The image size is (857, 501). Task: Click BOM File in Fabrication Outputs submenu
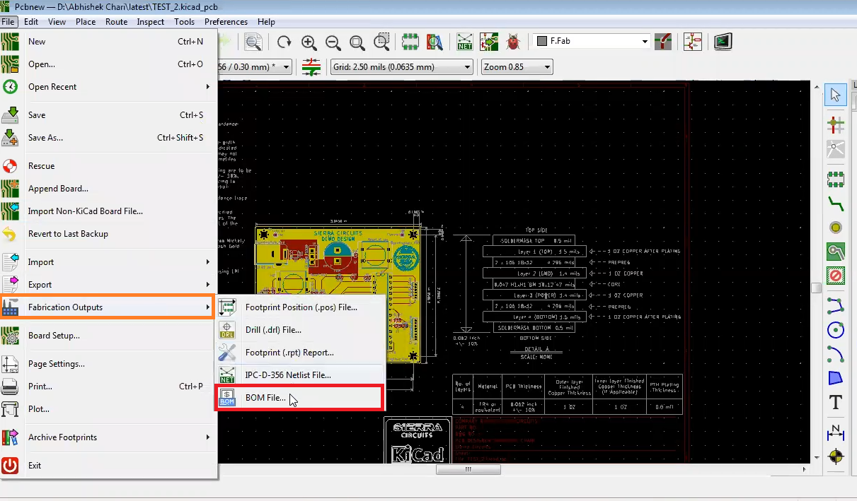coord(265,398)
